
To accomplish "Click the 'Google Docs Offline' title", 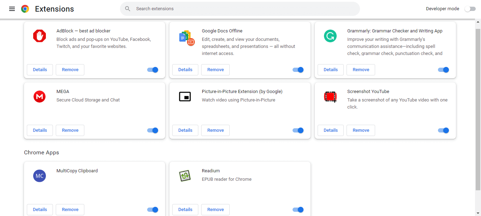I will [x=222, y=31].
